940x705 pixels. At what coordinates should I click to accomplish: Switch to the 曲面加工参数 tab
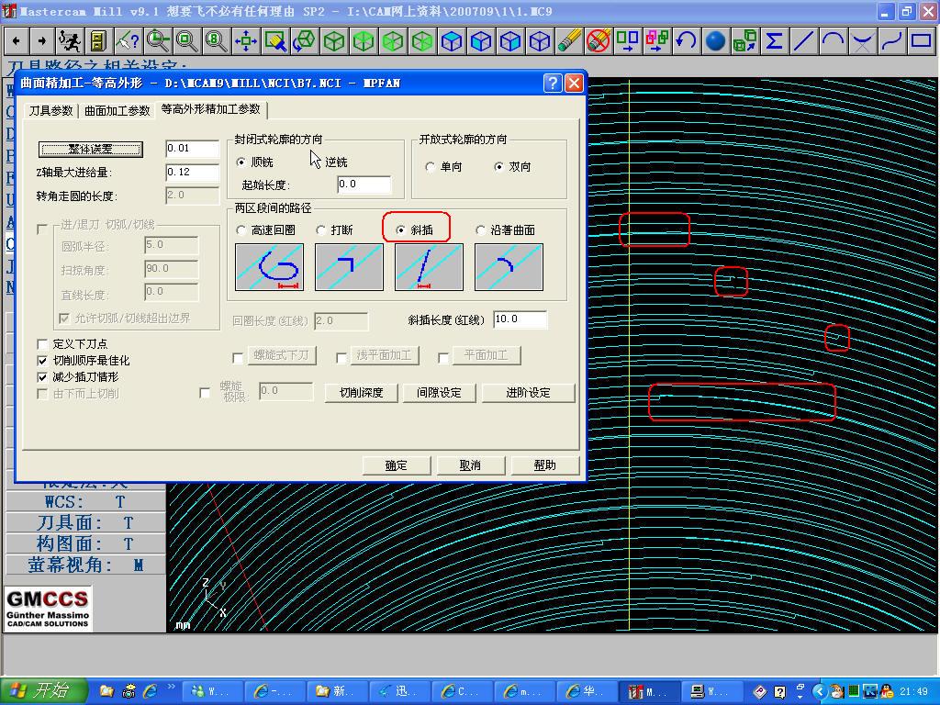point(117,111)
